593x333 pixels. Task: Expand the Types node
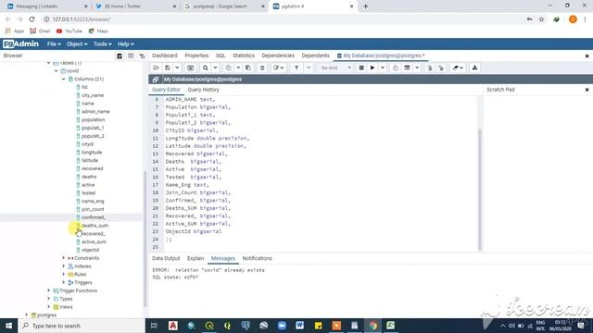pyautogui.click(x=48, y=299)
